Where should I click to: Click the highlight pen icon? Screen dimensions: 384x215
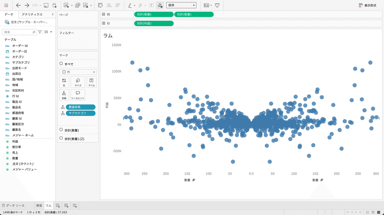tap(130, 5)
